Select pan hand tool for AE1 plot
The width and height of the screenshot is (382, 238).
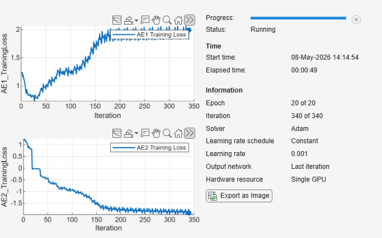point(156,20)
